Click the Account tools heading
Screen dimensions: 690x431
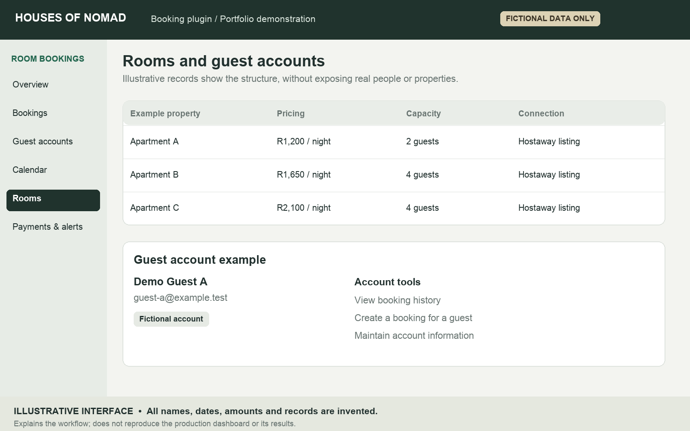click(x=387, y=282)
